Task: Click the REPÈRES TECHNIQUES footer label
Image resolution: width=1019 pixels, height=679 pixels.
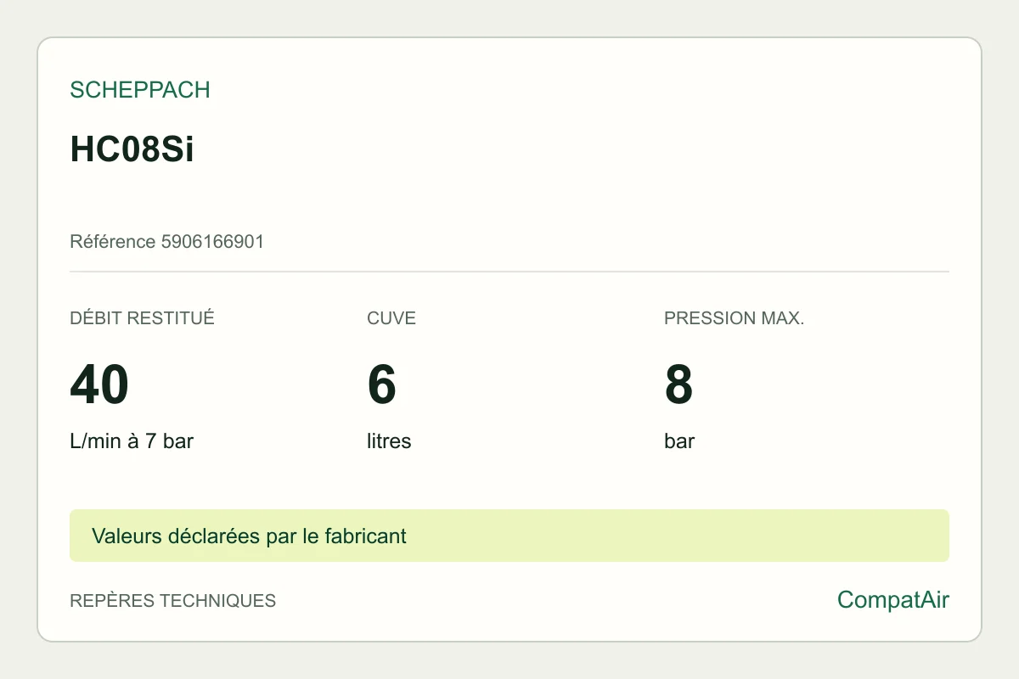Action: point(172,601)
